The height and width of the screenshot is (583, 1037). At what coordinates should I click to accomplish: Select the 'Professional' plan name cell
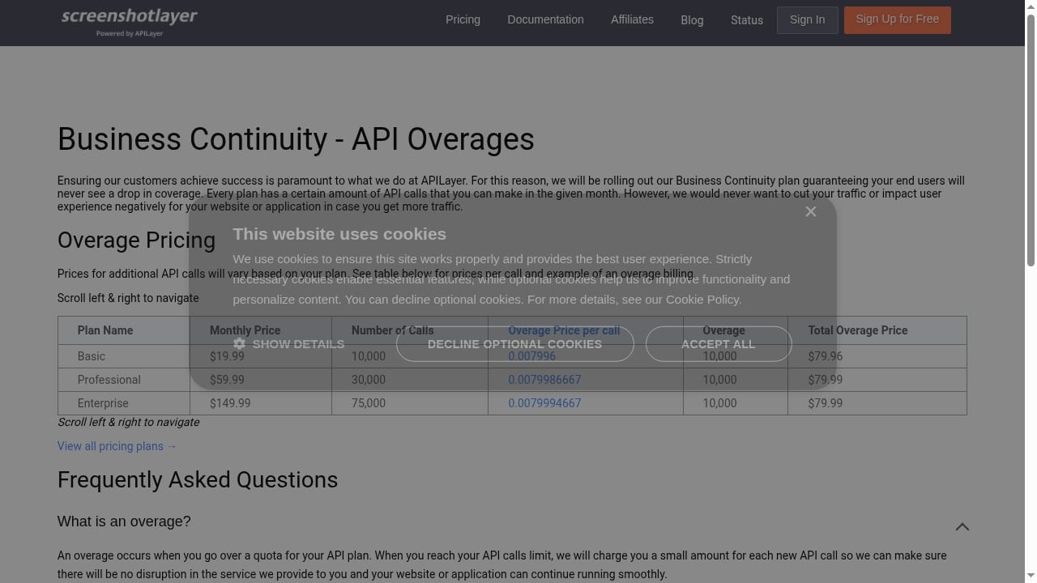click(x=124, y=380)
